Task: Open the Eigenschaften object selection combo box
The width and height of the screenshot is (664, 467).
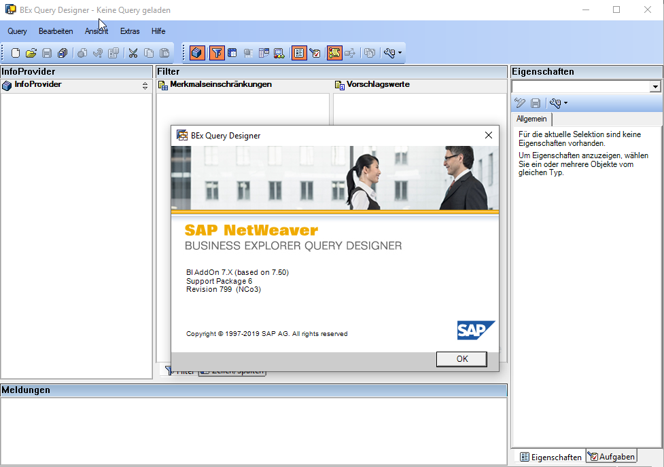Action: (x=654, y=87)
